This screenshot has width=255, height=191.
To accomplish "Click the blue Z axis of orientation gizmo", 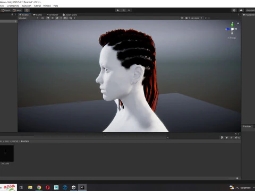I will point(228,29).
